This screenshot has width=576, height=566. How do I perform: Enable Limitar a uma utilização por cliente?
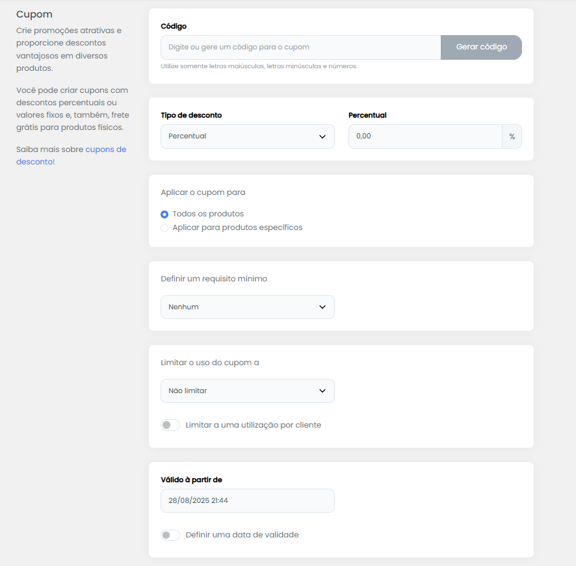170,425
